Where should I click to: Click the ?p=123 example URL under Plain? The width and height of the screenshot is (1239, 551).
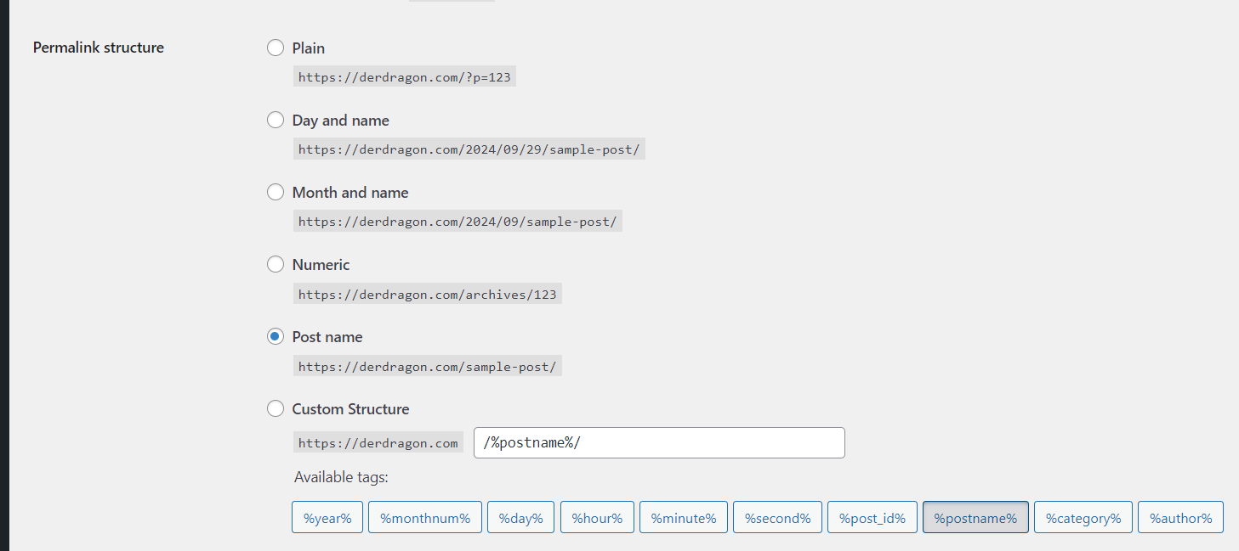click(x=405, y=77)
